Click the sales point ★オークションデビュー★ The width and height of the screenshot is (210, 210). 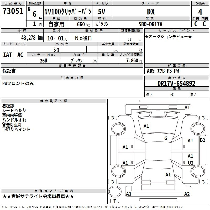coord(168,36)
